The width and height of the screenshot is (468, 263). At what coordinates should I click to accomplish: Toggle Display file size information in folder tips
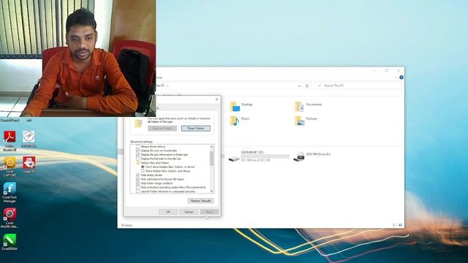pos(137,154)
